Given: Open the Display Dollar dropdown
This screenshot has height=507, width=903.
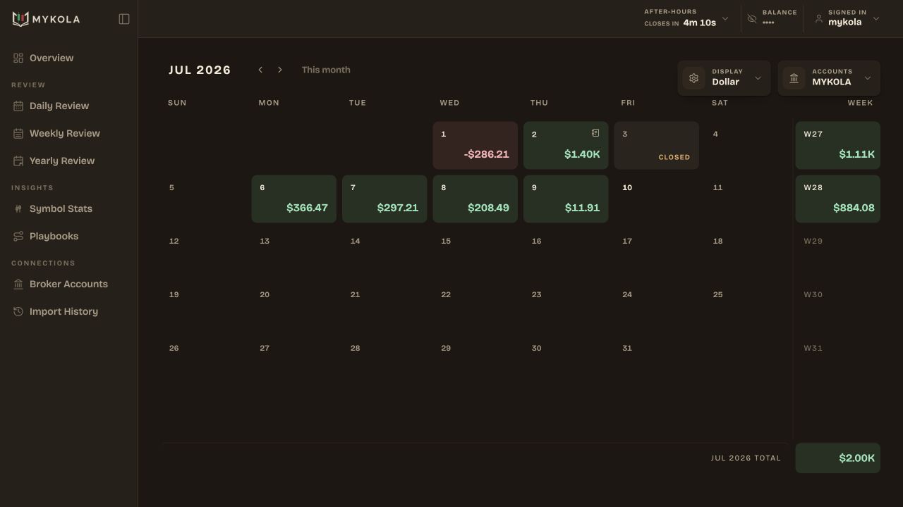Looking at the screenshot, I should coord(724,78).
